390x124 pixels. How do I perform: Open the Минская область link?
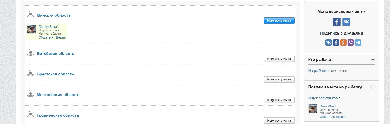point(54,15)
